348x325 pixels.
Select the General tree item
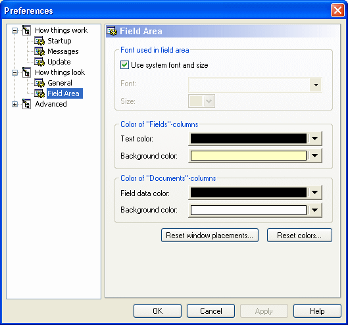60,83
